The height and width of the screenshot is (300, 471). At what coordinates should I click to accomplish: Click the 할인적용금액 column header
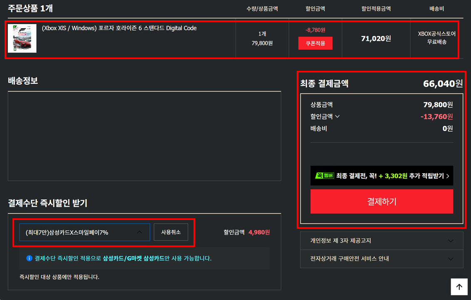[x=376, y=9]
